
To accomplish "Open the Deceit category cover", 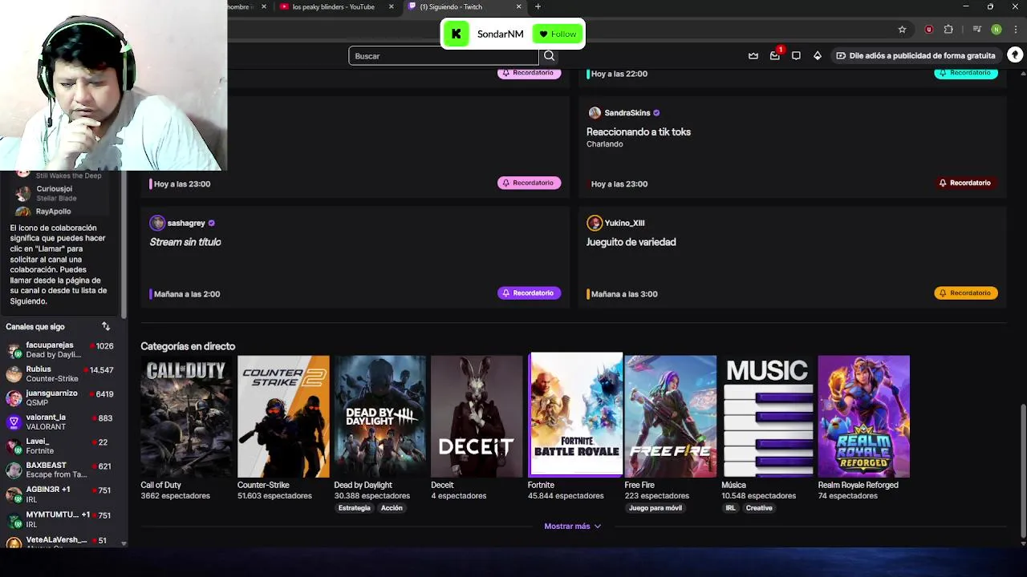I will (477, 416).
